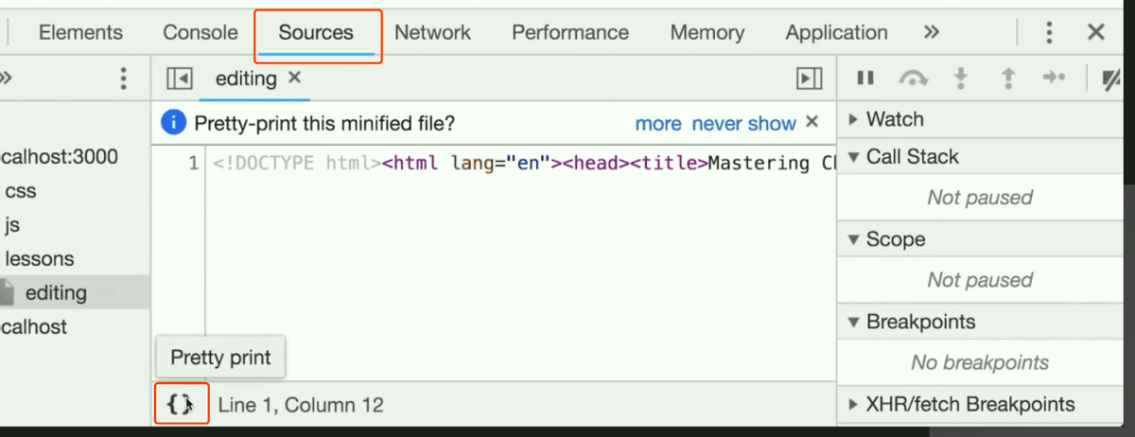
Task: Switch to the Network tab
Action: click(x=432, y=32)
